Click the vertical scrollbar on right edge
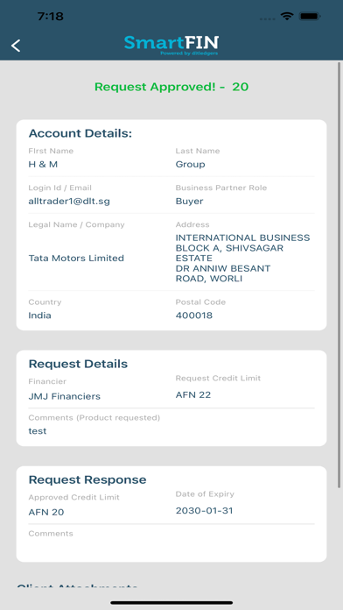343x610 pixels. [339, 274]
